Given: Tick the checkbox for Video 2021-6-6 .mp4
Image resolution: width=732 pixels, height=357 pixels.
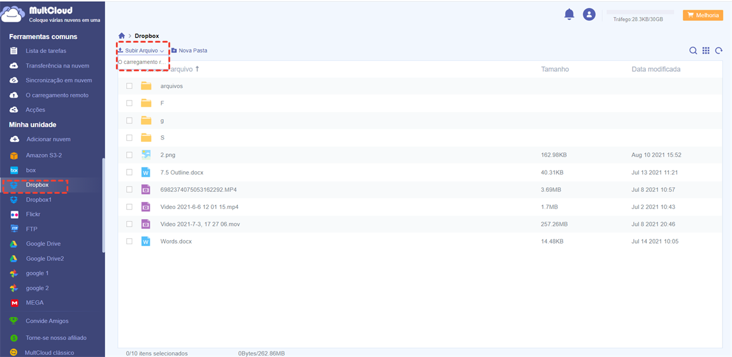Looking at the screenshot, I should [x=129, y=207].
